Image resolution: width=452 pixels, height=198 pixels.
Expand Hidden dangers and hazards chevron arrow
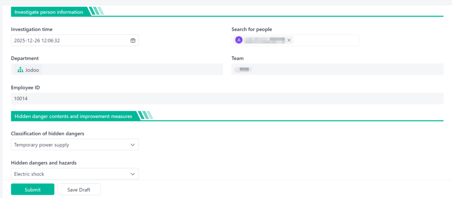pyautogui.click(x=133, y=174)
